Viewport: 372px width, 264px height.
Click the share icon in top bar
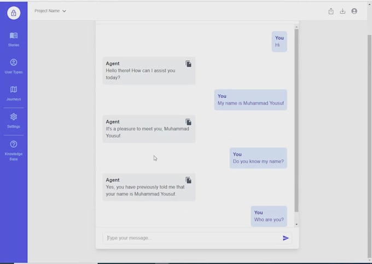331,11
